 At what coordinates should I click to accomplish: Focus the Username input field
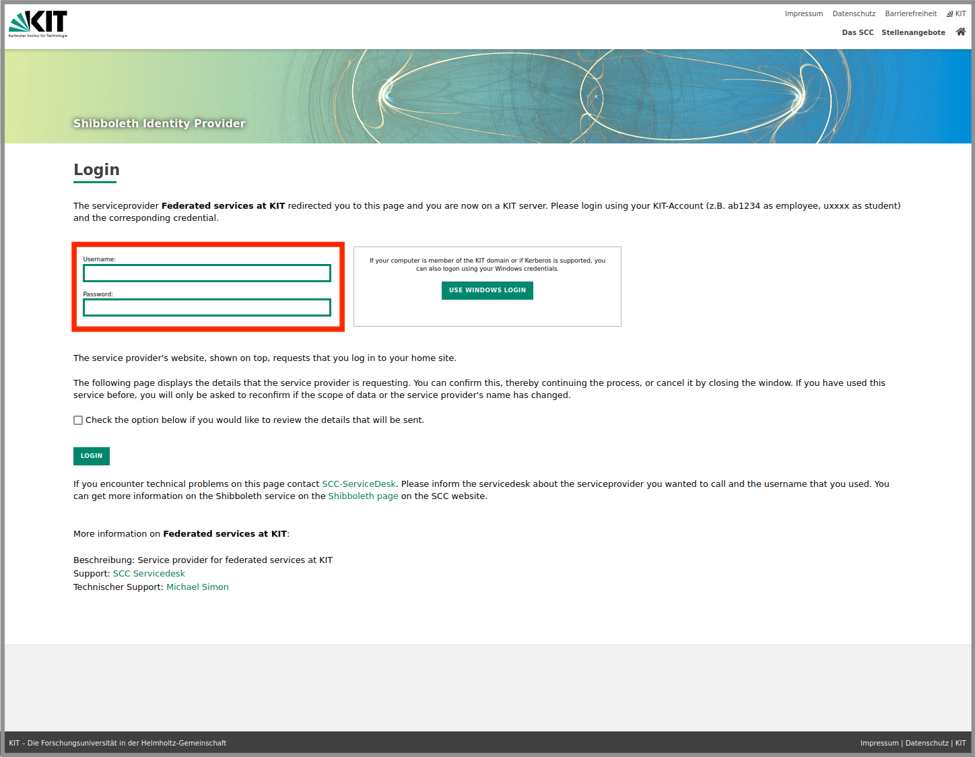coord(207,273)
